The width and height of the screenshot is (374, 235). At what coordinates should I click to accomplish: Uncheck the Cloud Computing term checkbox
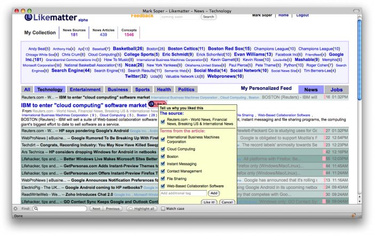[x=163, y=149]
